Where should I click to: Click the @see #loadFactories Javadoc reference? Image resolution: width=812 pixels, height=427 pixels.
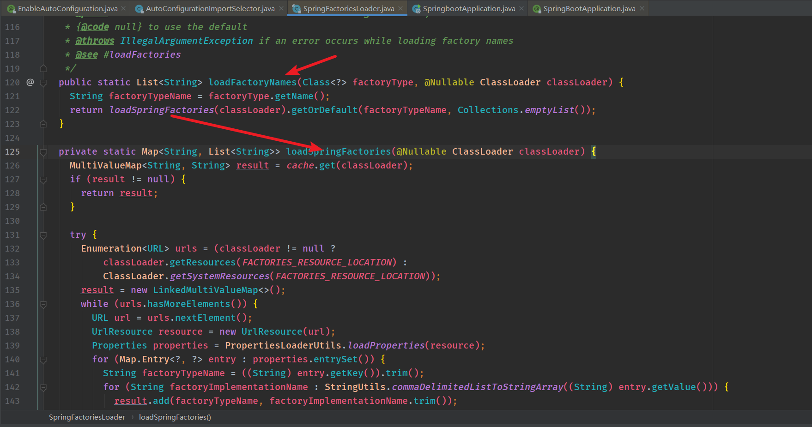click(x=128, y=54)
